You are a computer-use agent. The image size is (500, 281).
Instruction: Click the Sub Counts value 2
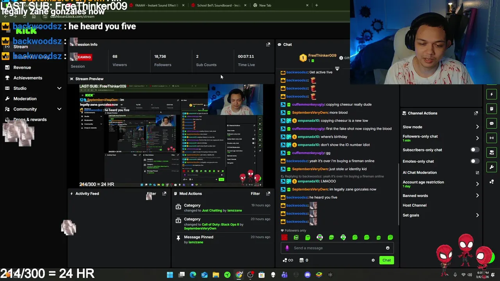(x=197, y=57)
